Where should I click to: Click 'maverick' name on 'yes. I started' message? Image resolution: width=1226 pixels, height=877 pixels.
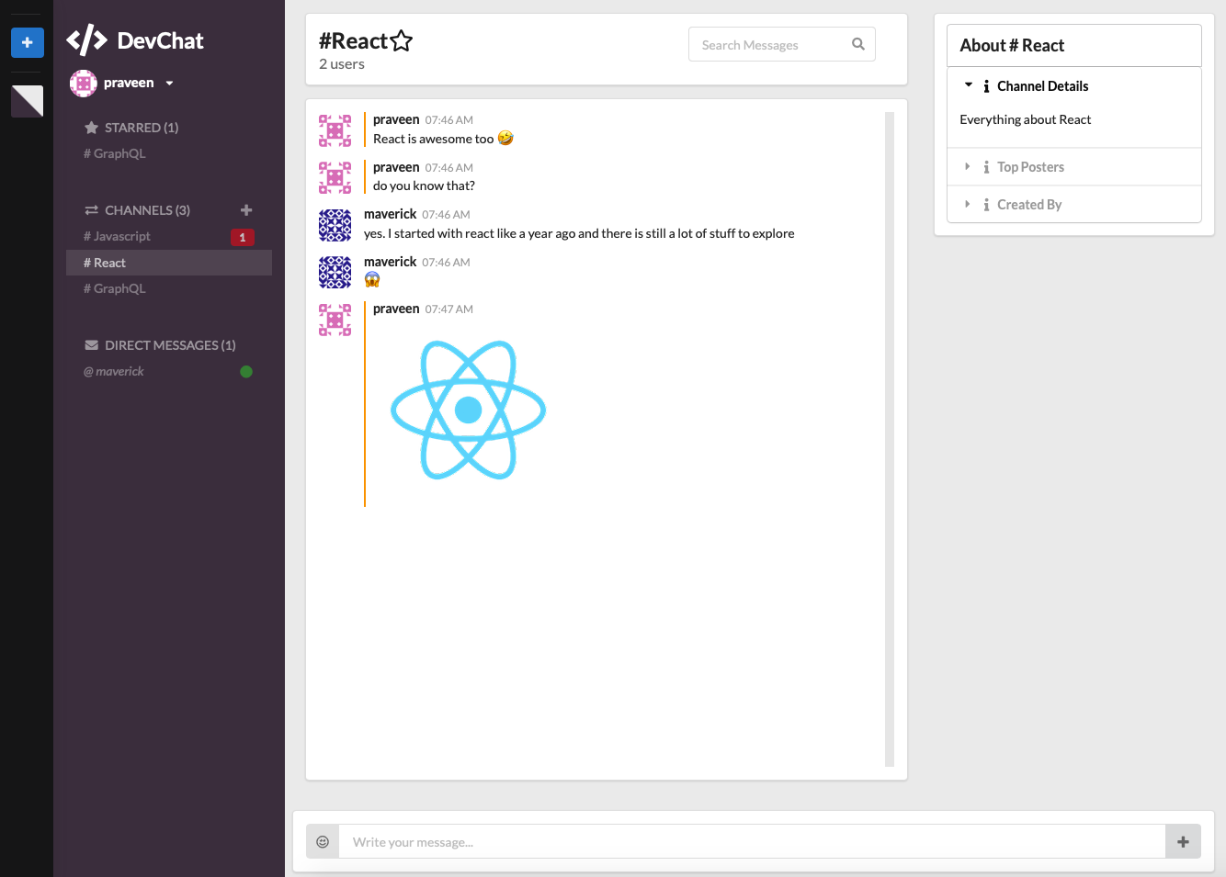pos(391,214)
